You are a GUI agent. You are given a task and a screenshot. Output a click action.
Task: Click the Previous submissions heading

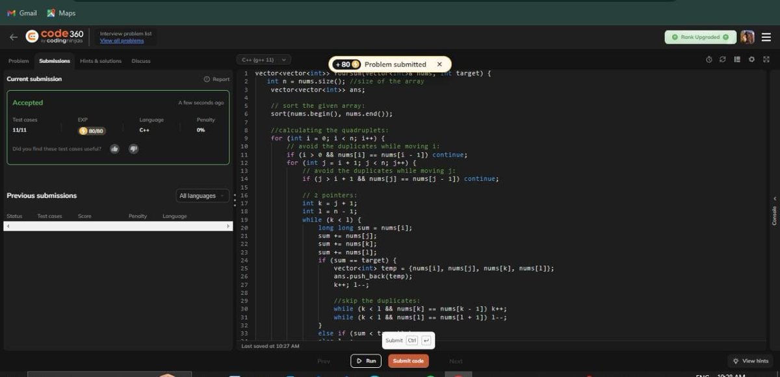[42, 196]
